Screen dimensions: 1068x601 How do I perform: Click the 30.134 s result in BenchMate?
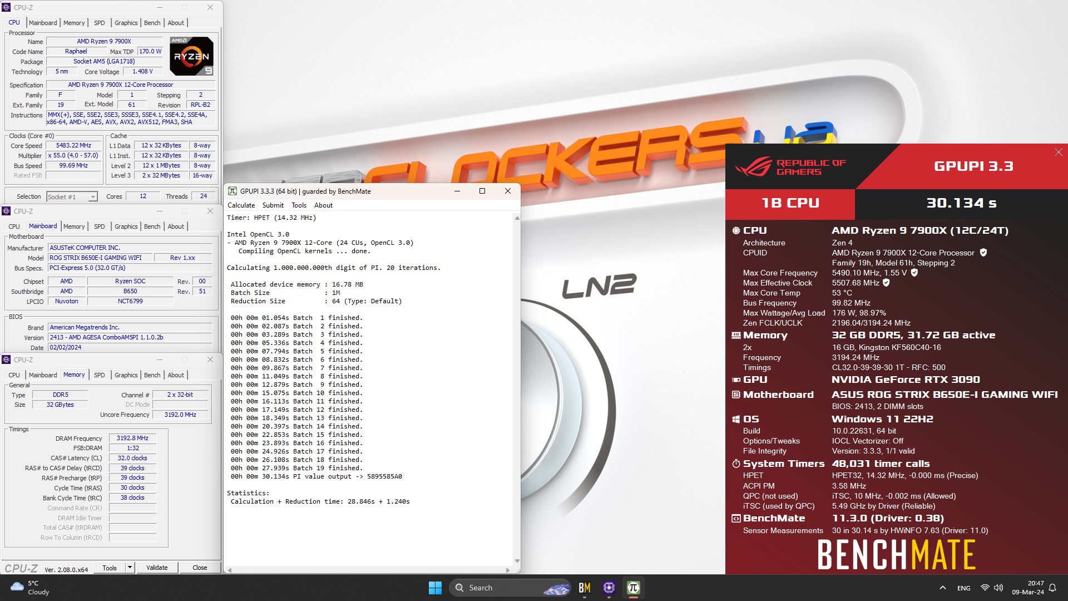[961, 203]
